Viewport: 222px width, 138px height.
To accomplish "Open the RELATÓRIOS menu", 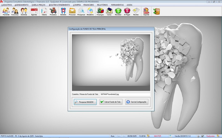I will coord(102,5).
